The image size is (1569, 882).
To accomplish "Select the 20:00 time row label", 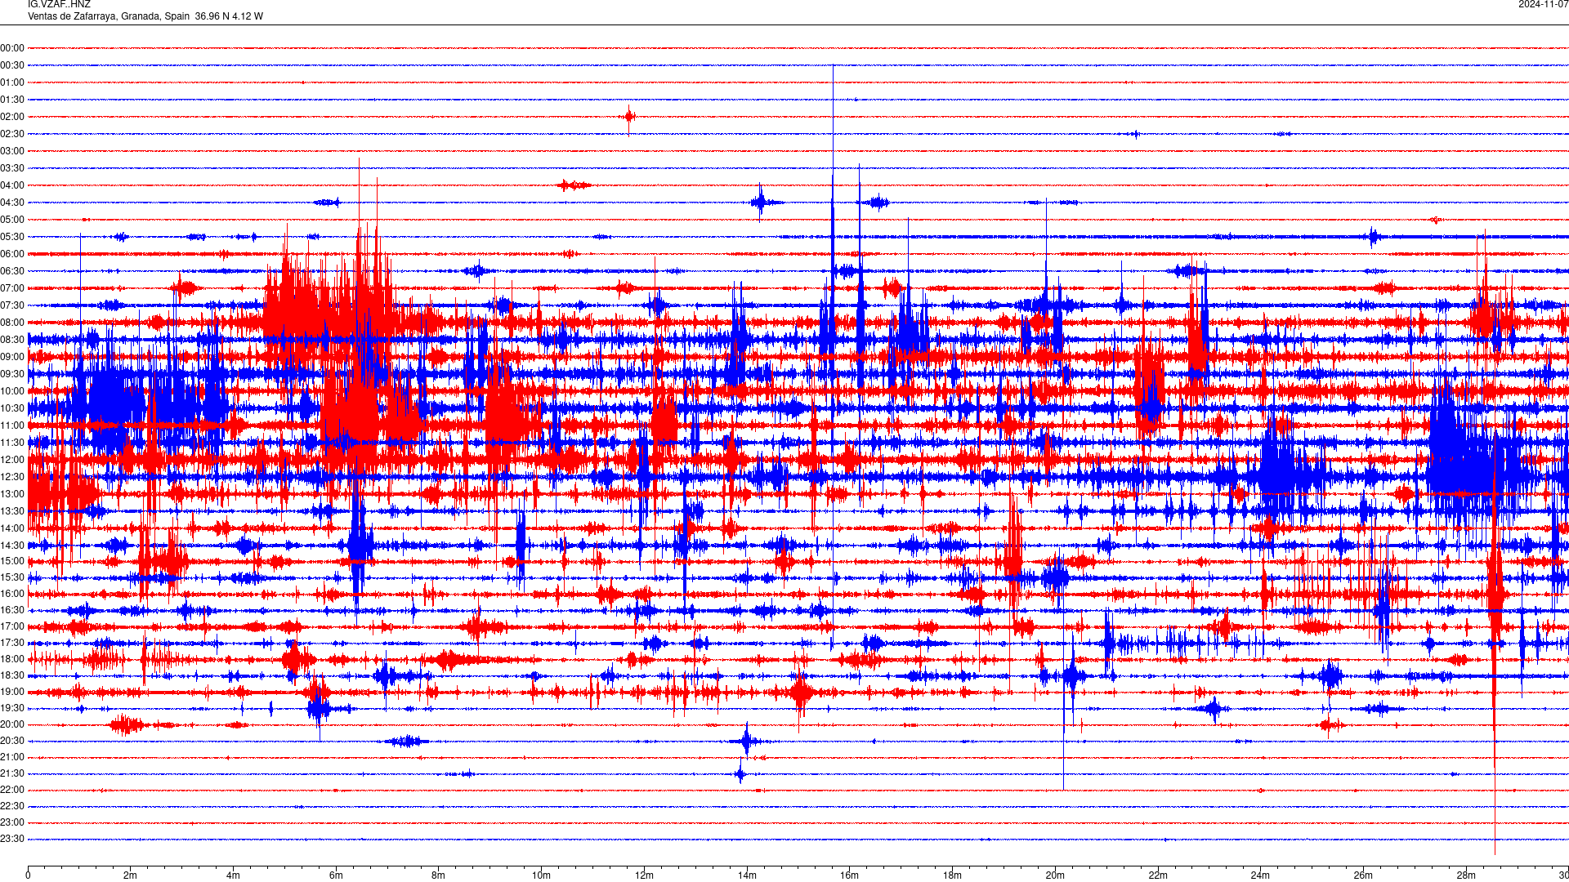I will (x=12, y=724).
